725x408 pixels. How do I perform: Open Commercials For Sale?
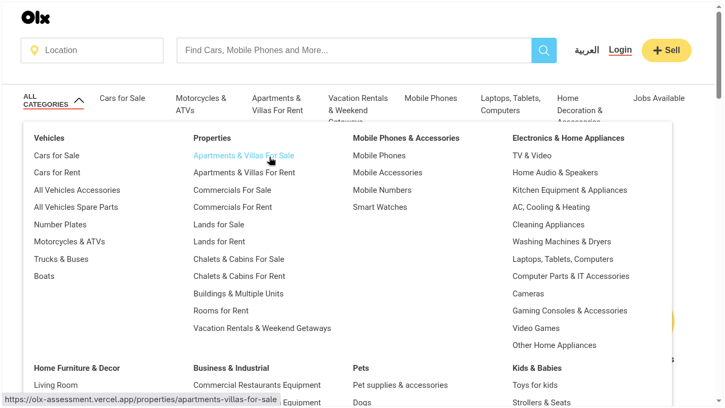[x=232, y=190]
